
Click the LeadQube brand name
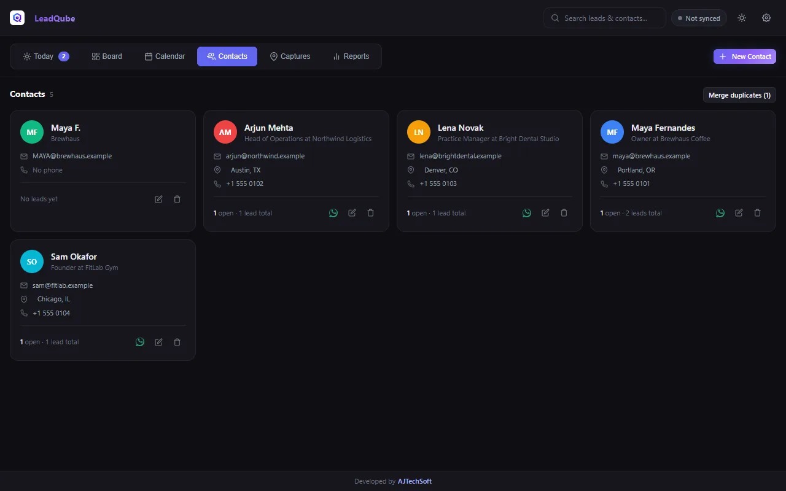point(55,18)
